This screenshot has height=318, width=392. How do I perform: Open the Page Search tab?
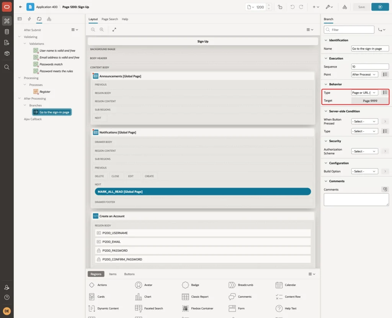coord(109,19)
